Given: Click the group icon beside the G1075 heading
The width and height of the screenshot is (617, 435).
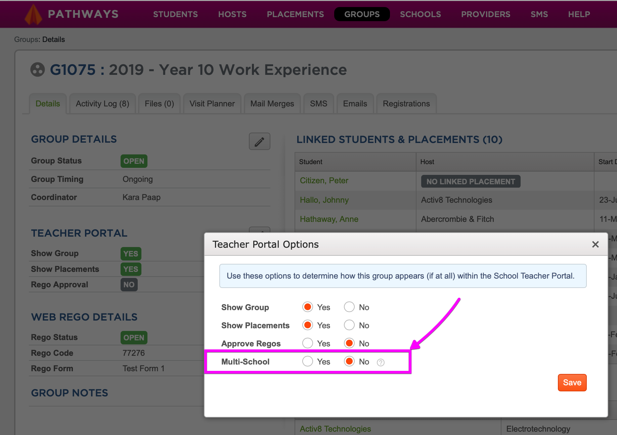Looking at the screenshot, I should (x=38, y=69).
